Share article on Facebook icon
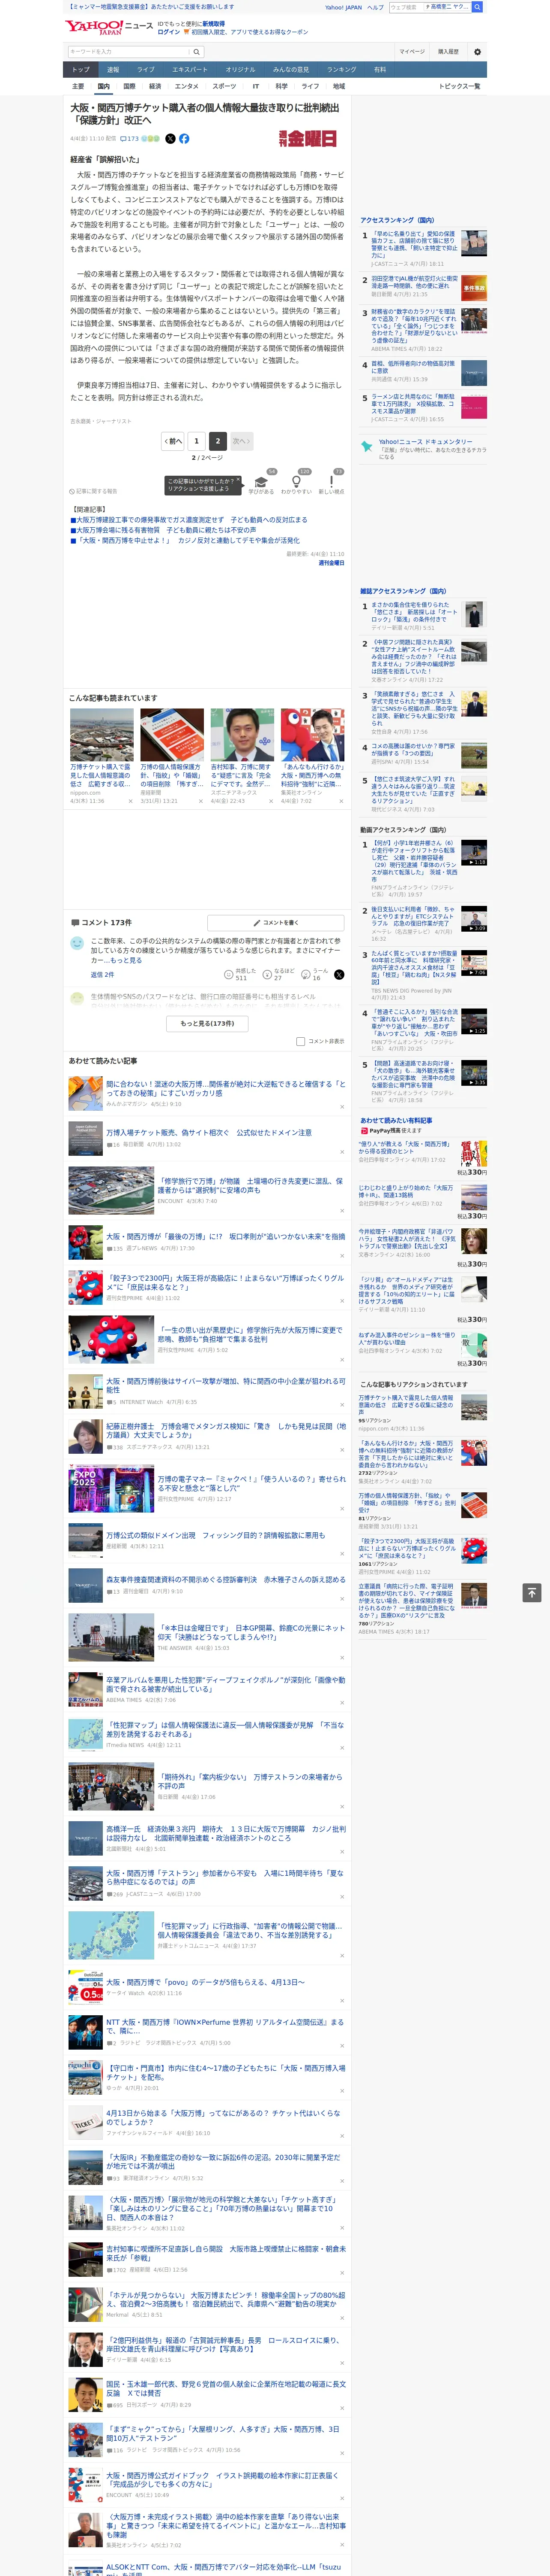550x2576 pixels. tap(184, 139)
